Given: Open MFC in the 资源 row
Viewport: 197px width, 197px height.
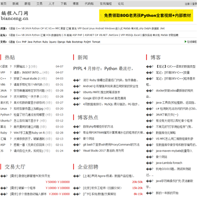Looking at the screenshot, I should [57, 28].
